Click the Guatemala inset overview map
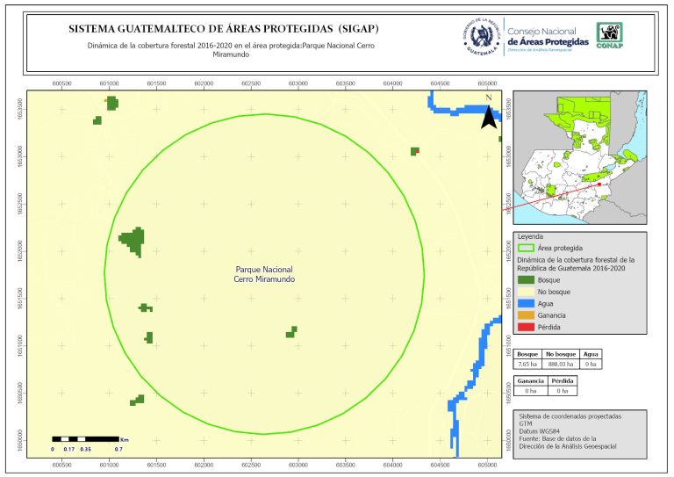 click(x=579, y=158)
